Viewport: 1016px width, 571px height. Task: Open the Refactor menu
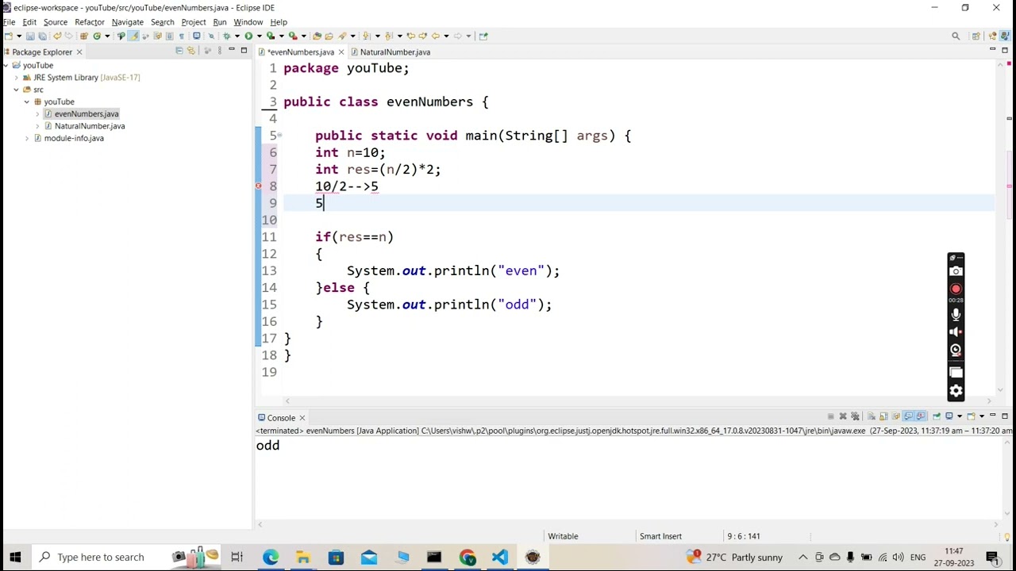click(90, 22)
